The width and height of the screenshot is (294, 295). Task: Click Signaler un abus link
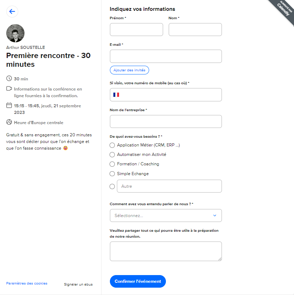click(78, 285)
